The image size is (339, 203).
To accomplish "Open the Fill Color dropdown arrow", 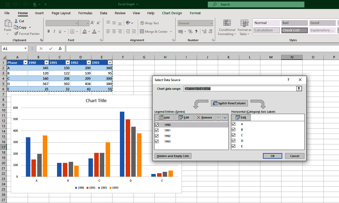I will click(89, 31).
